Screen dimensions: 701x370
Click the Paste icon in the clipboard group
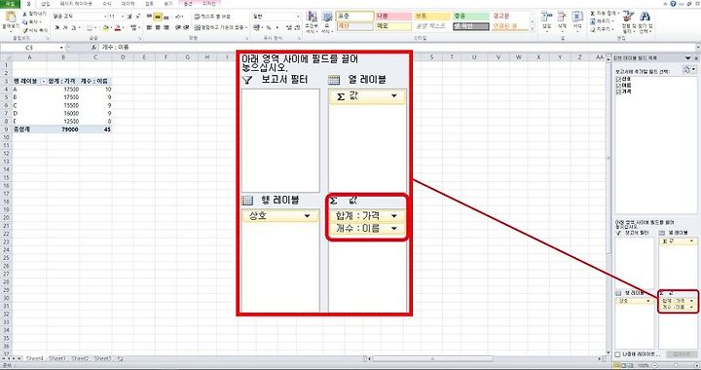(x=10, y=18)
